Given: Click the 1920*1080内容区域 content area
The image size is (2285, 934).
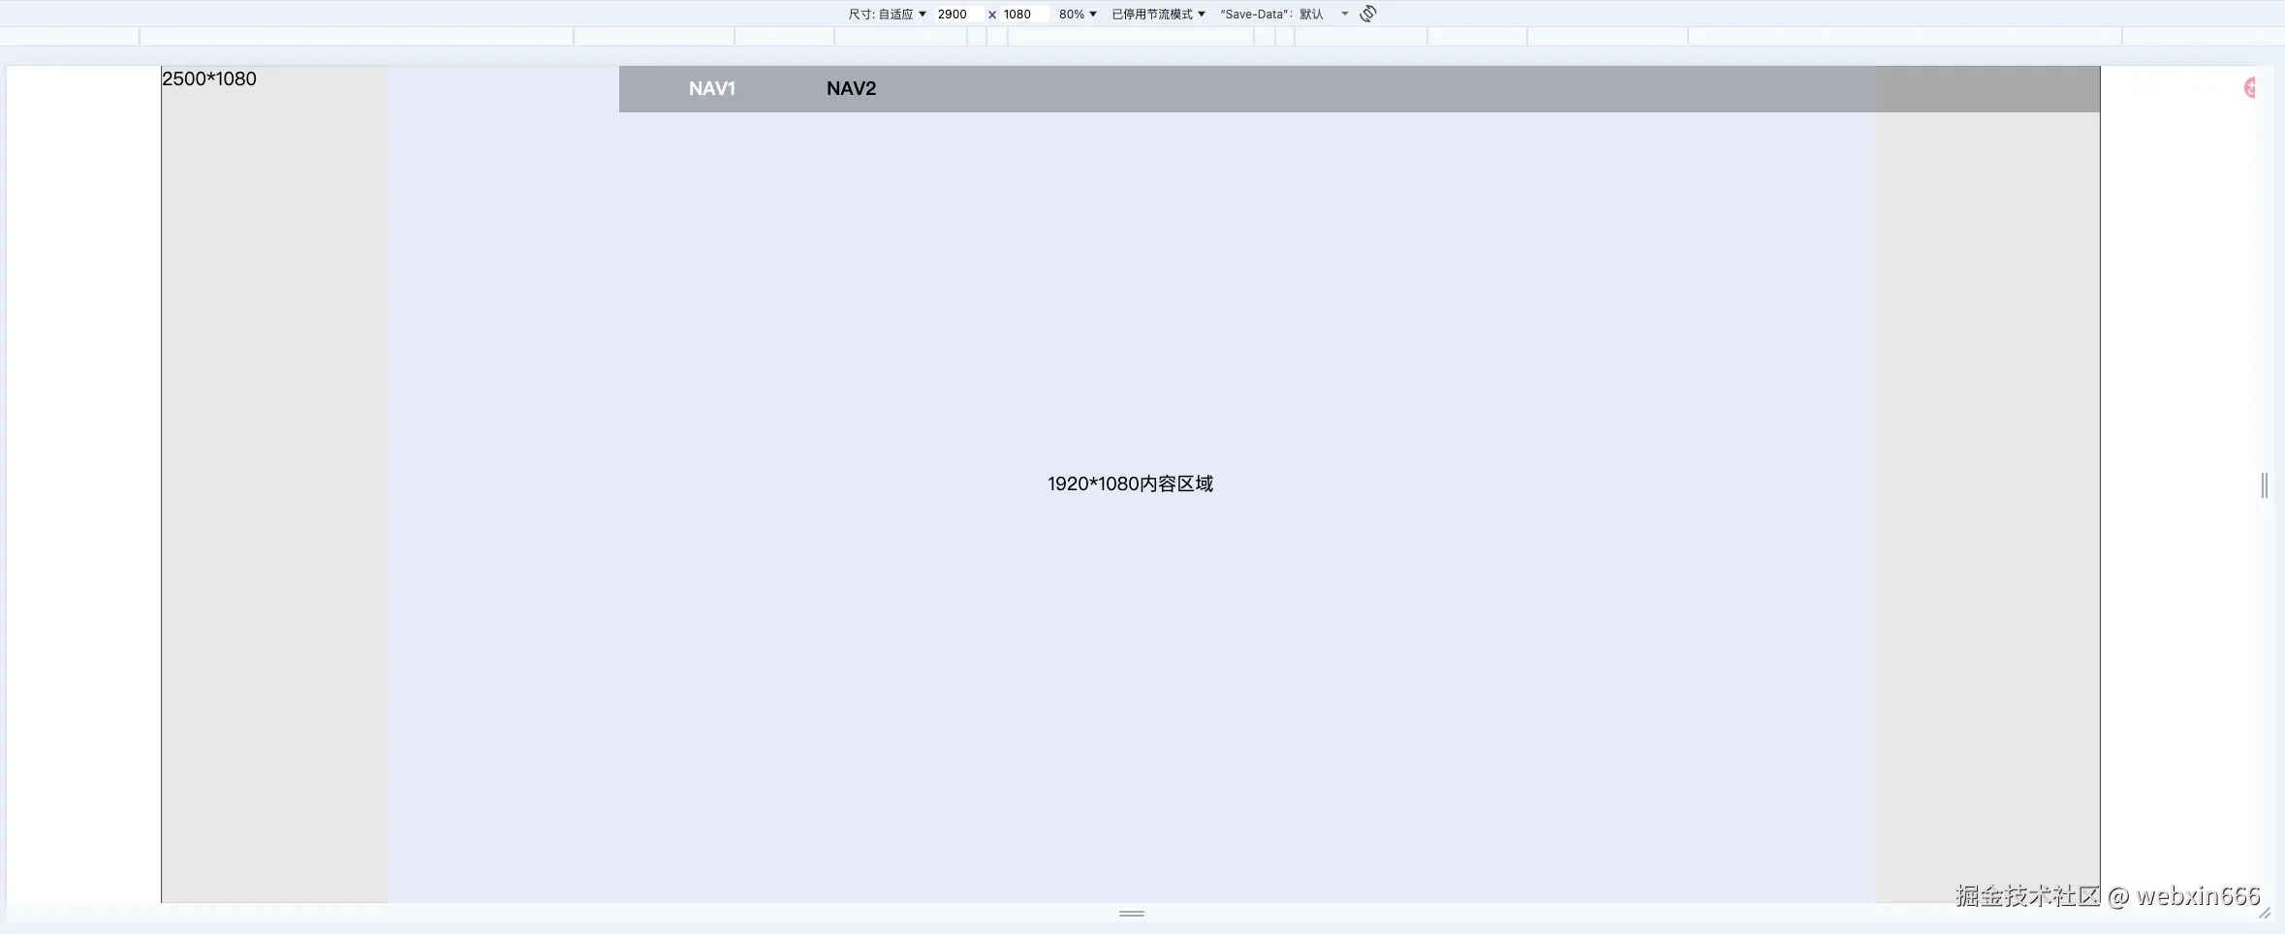Looking at the screenshot, I should (x=1129, y=483).
